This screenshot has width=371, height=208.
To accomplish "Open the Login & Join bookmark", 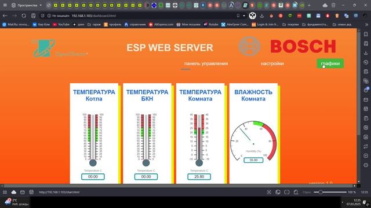I will (265, 24).
